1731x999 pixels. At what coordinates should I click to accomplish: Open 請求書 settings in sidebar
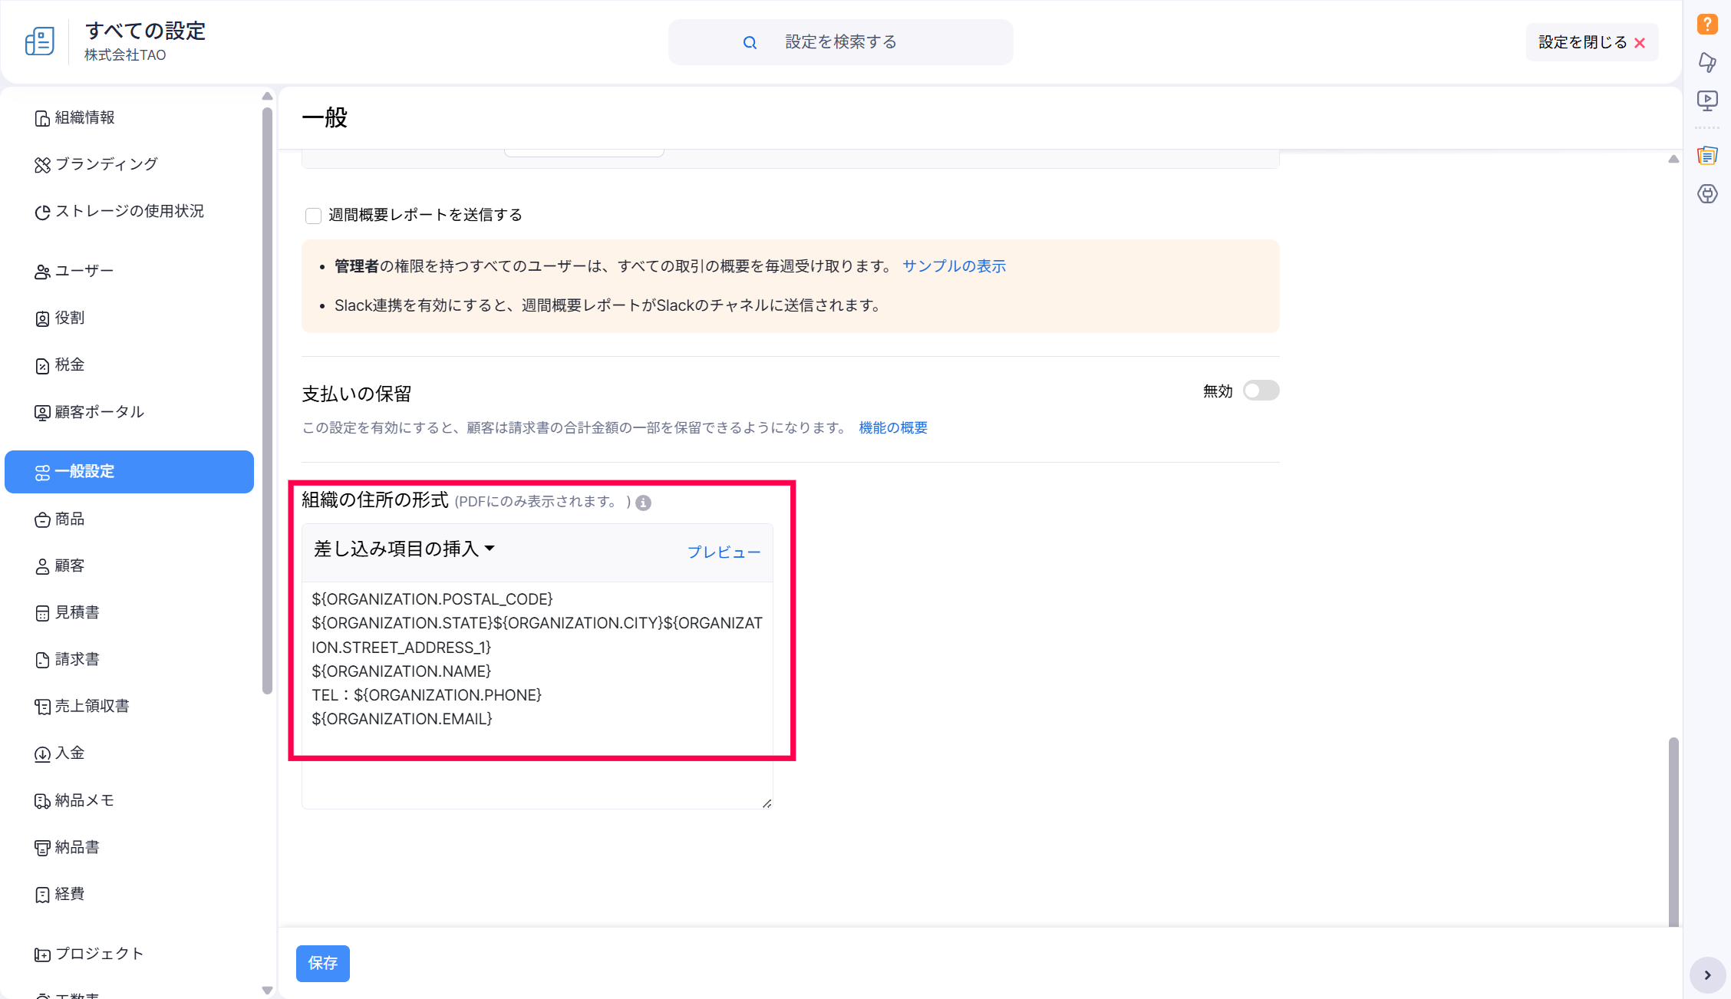point(77,659)
